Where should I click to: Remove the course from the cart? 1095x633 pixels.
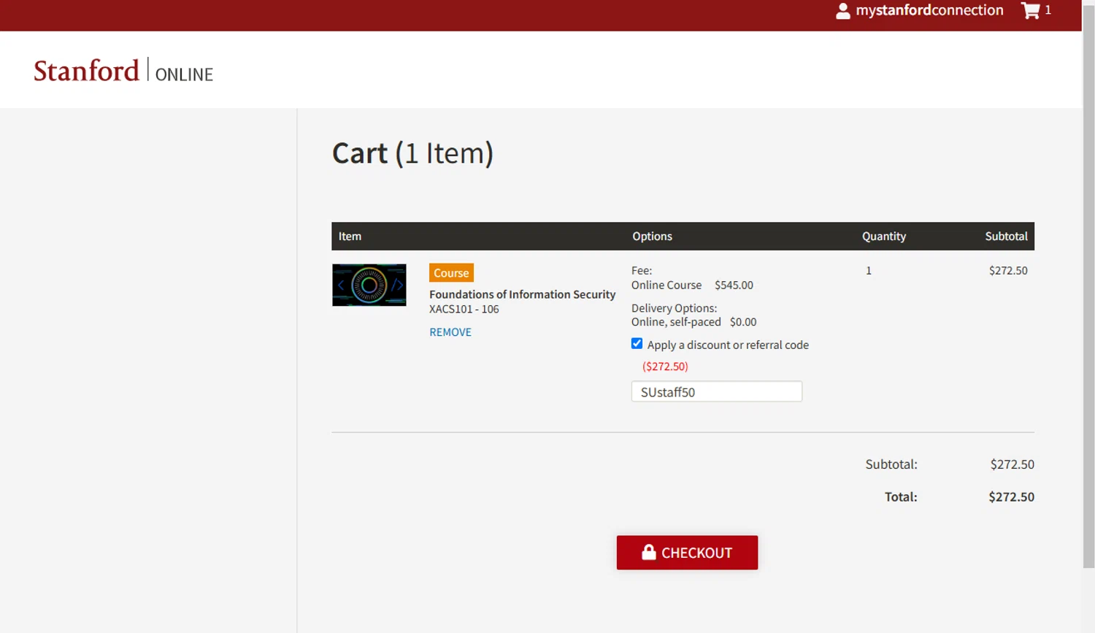(450, 332)
